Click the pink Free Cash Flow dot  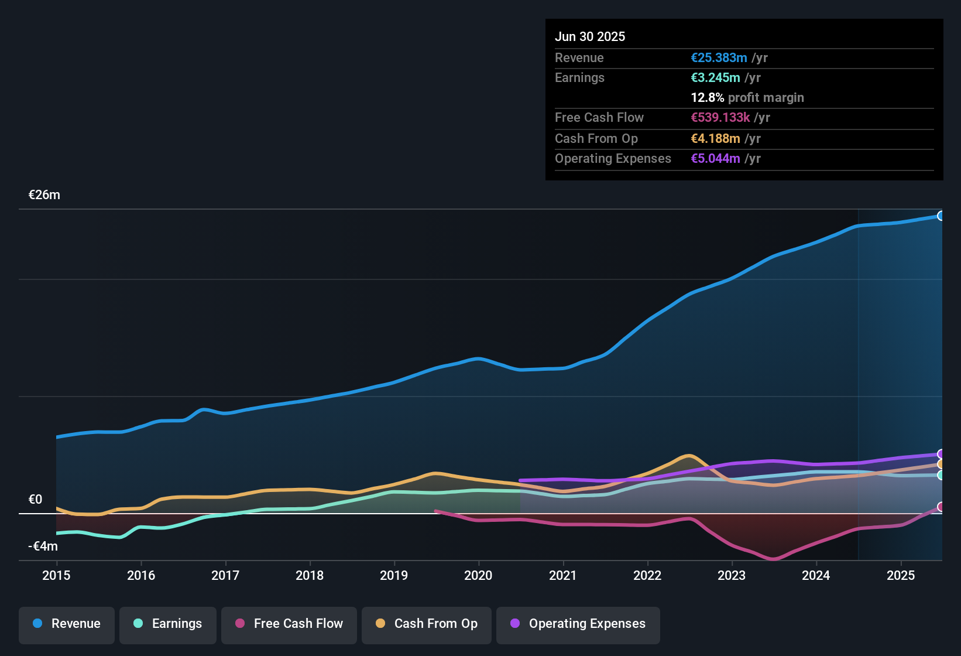(x=240, y=624)
